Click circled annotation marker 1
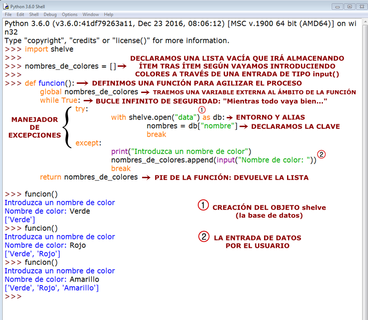This screenshot has height=320, width=368. tap(201, 110)
